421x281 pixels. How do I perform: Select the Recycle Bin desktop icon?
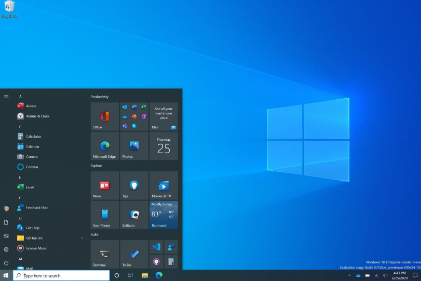coord(10,9)
